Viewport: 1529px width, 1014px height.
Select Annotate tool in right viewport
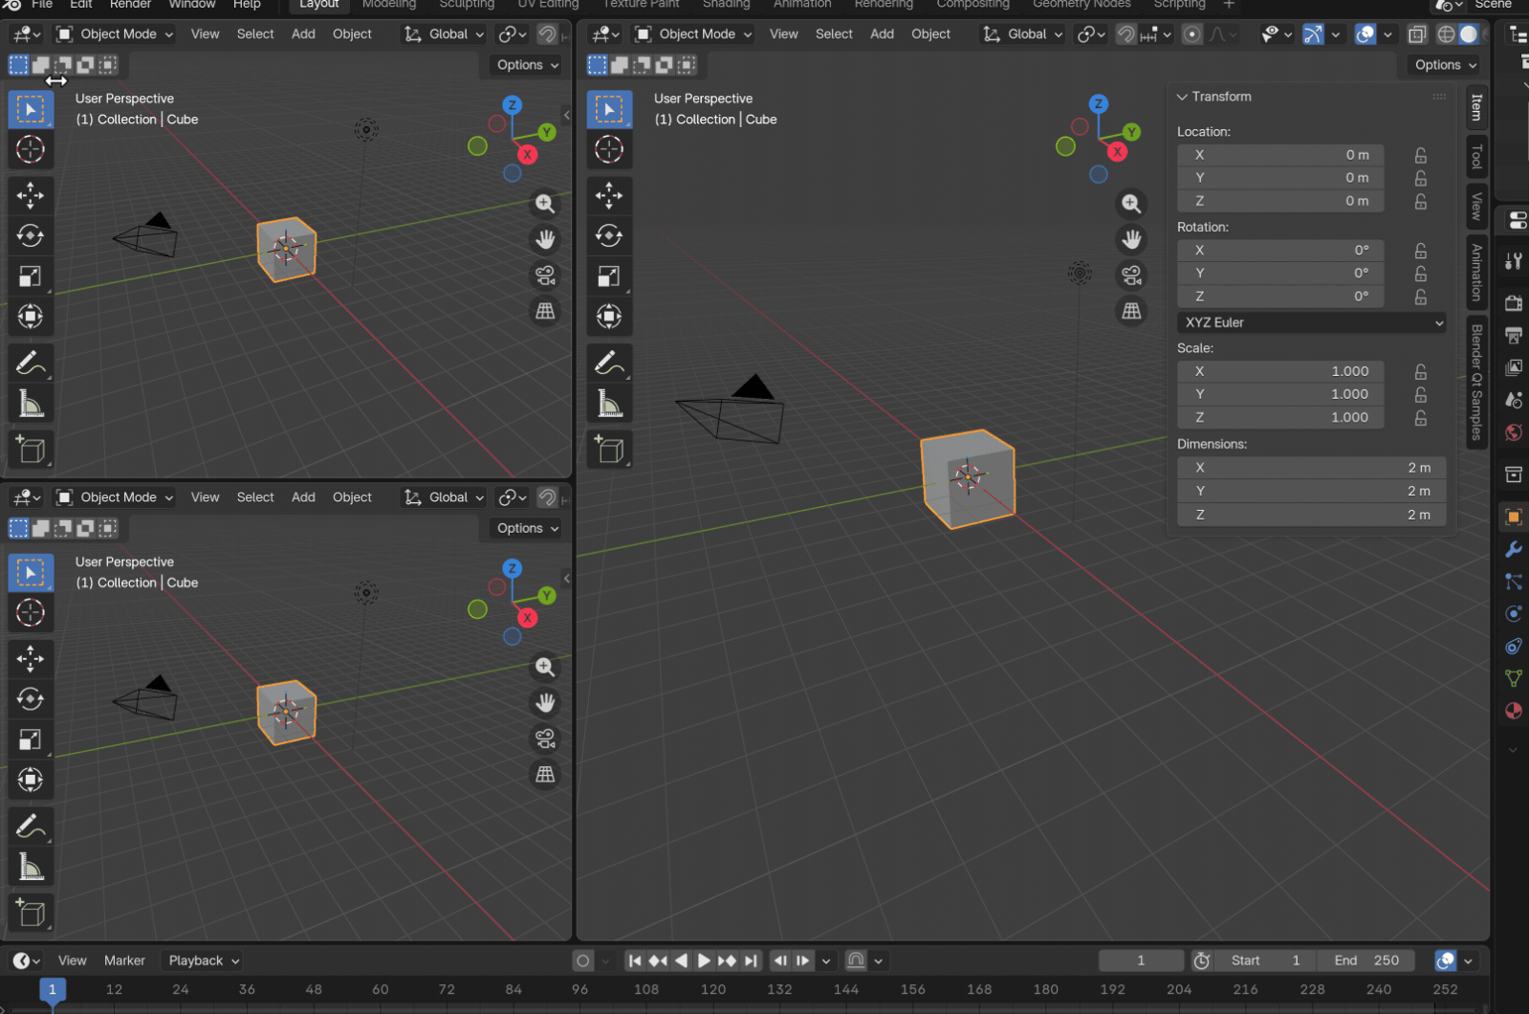tap(609, 363)
